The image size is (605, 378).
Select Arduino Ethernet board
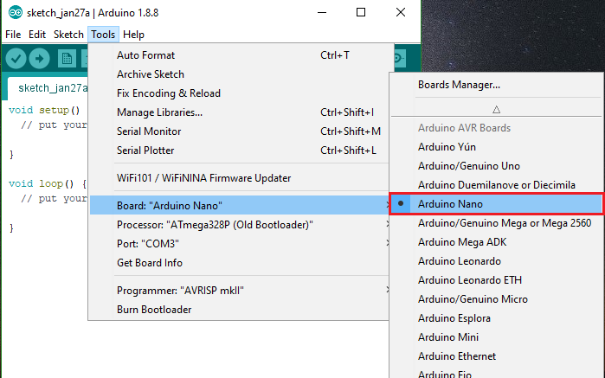(x=496, y=356)
